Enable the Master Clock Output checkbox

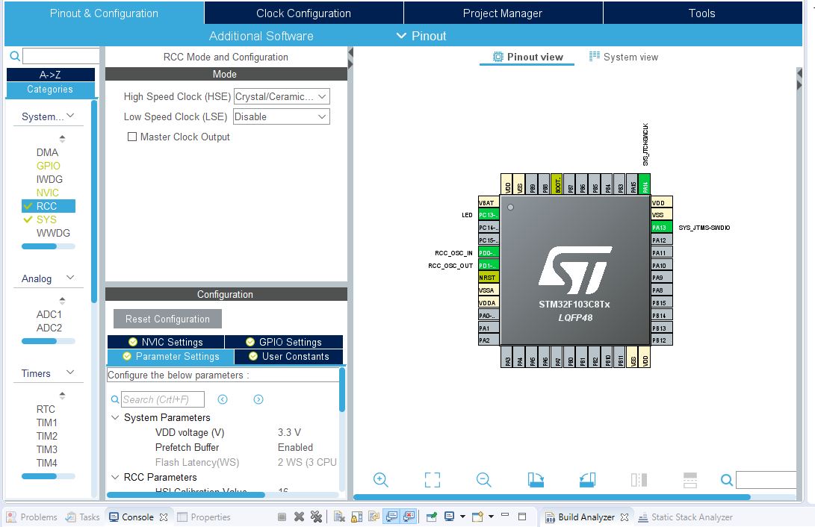point(132,137)
